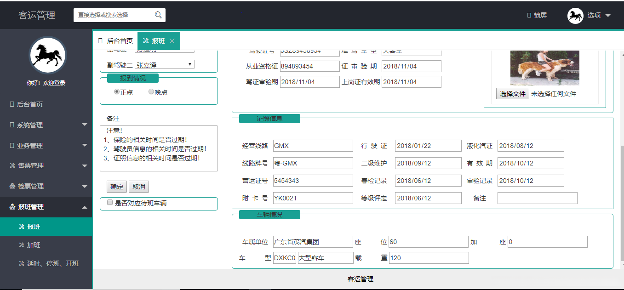Open the 副驾驶二 dropdown
This screenshot has height=290, width=624.
click(165, 64)
